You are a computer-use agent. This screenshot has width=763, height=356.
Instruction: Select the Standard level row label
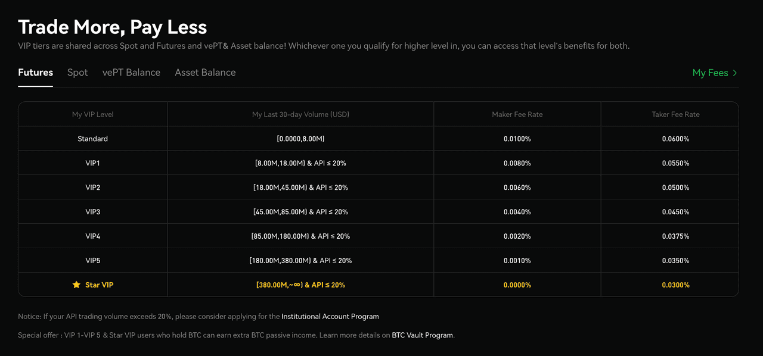pos(92,139)
